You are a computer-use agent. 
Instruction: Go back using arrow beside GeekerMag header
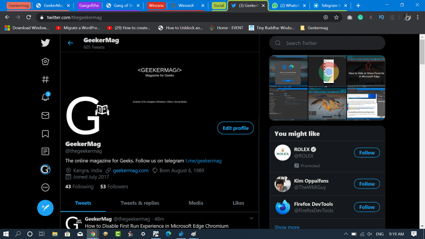(71, 43)
